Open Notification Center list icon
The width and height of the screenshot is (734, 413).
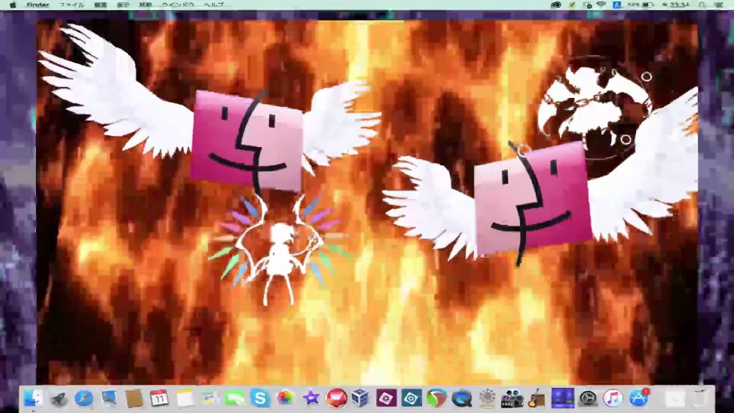pos(718,5)
